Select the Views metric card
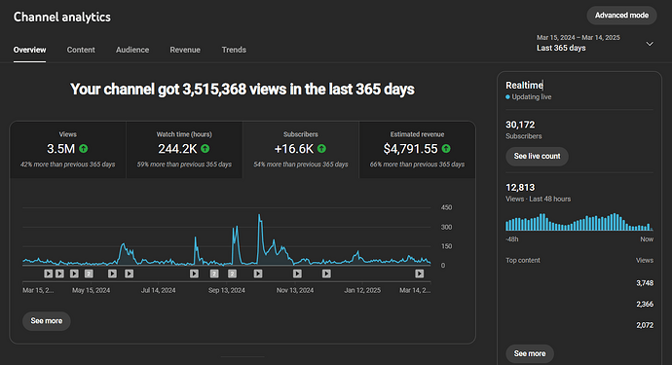Image resolution: width=672 pixels, height=365 pixels. coord(68,150)
